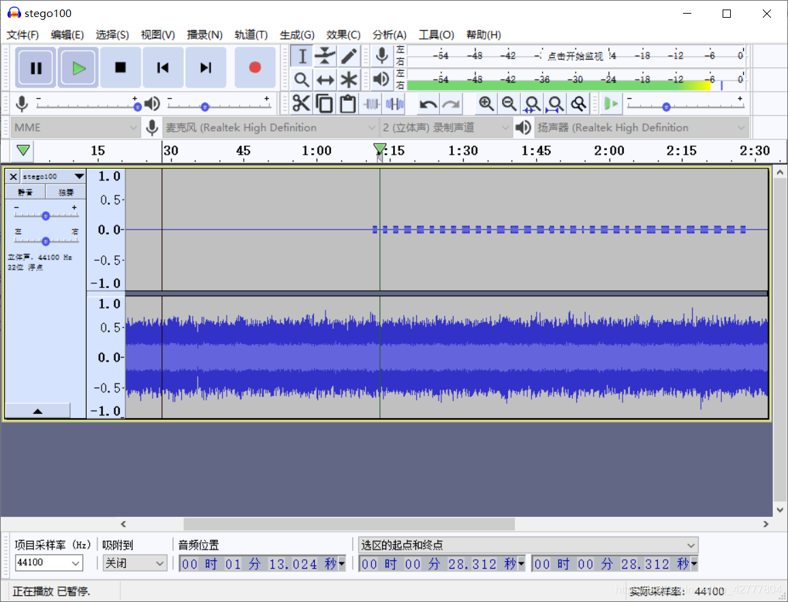Open the Effect menu

coord(343,35)
